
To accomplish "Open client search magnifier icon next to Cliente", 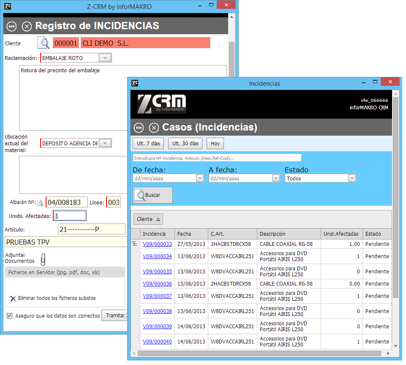I will 44,43.
